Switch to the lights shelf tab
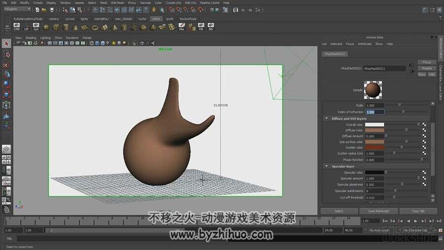 (x=84, y=19)
